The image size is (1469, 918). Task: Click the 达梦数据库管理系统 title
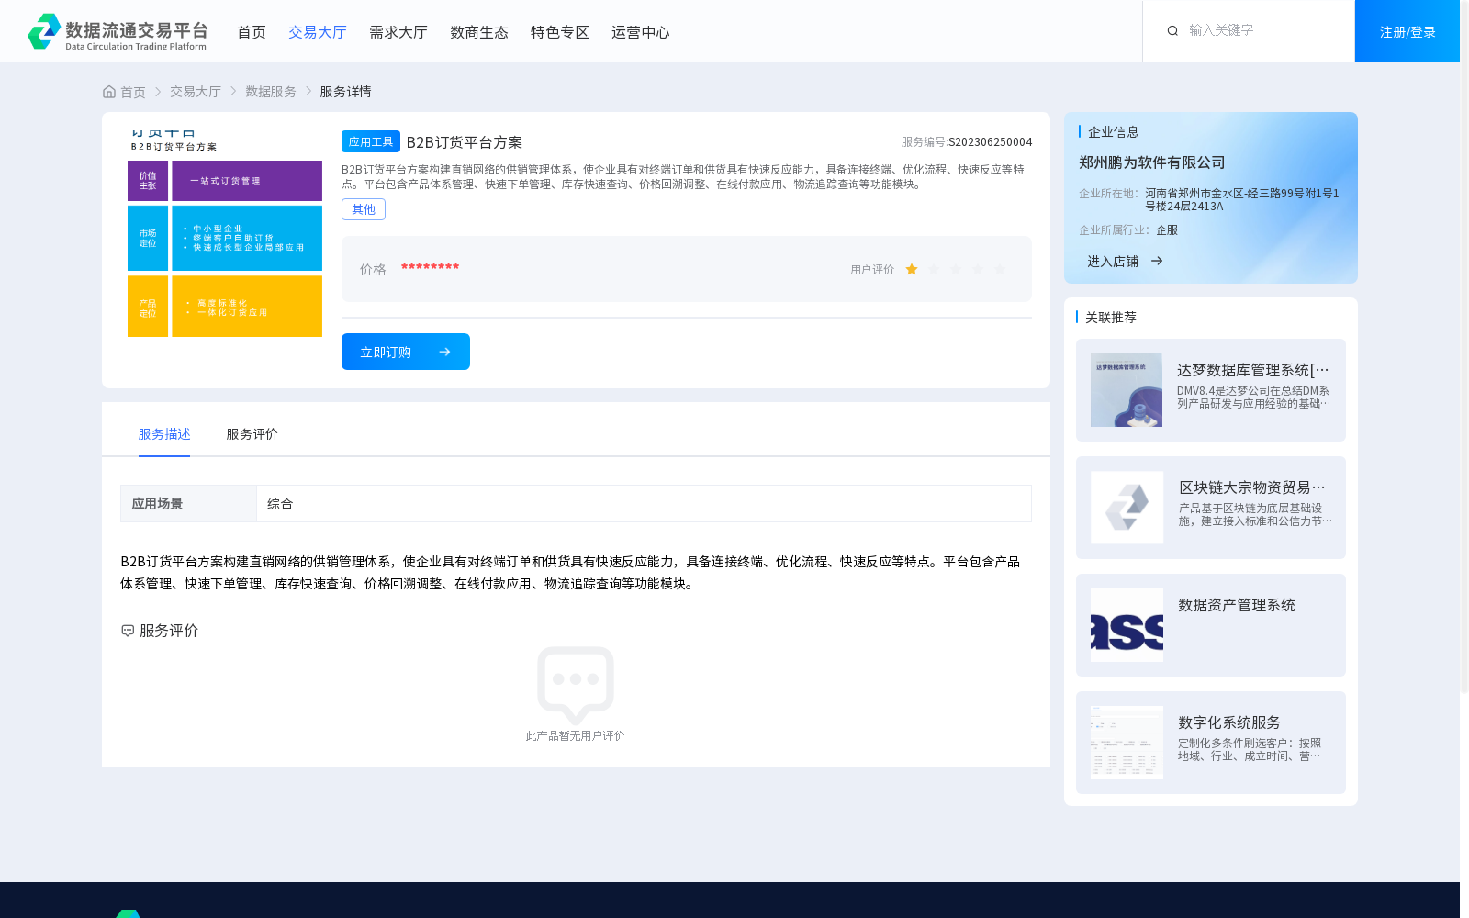point(1253,370)
